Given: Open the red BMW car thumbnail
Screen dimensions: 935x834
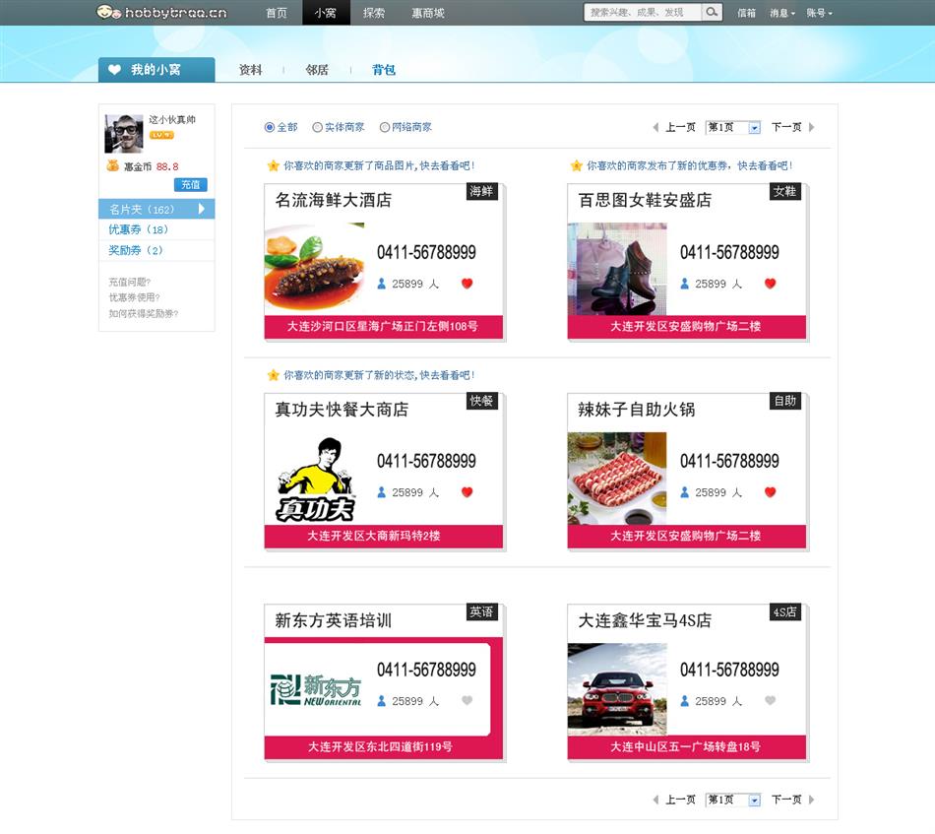Looking at the screenshot, I should pyautogui.click(x=617, y=688).
